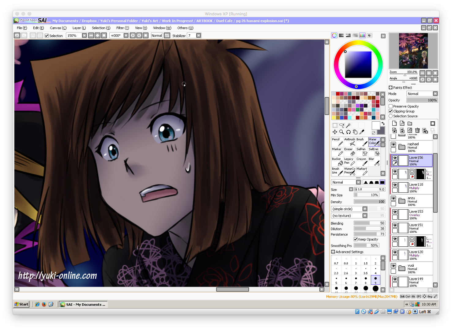Viewport: 452px width, 330px height.
Task: Activate the rectangular selection tool
Action: (335, 125)
